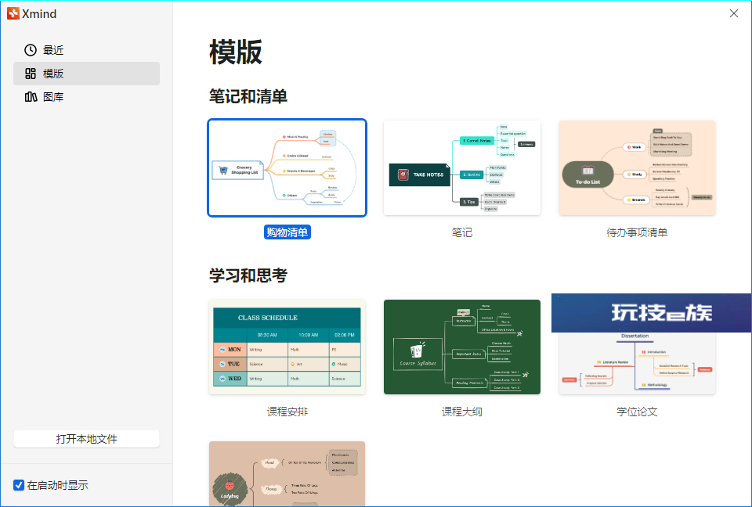Click the clock icon beside 最近
This screenshot has height=507, width=752.
click(31, 50)
